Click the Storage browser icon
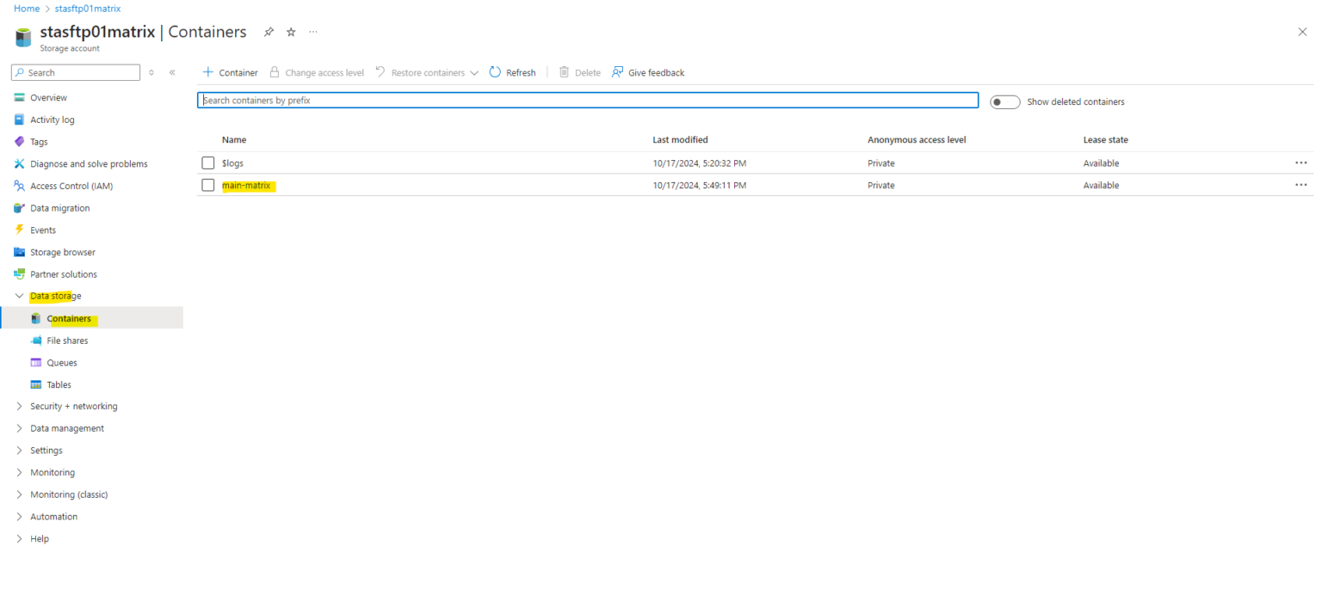This screenshot has width=1322, height=595. coord(19,252)
